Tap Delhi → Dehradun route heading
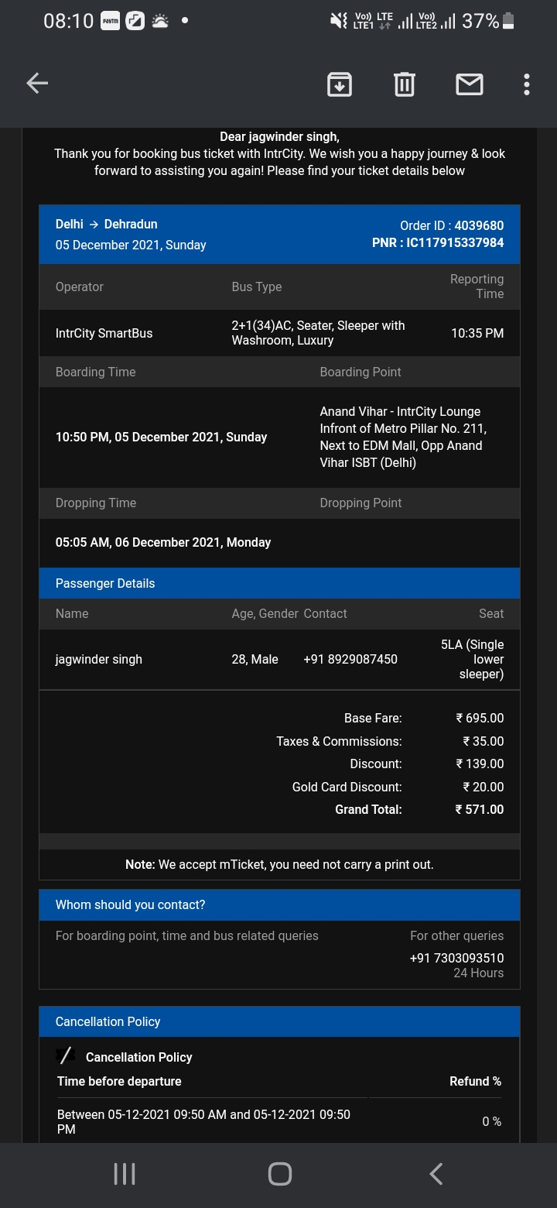 [106, 224]
